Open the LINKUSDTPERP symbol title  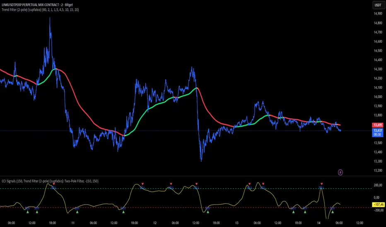click(37, 5)
